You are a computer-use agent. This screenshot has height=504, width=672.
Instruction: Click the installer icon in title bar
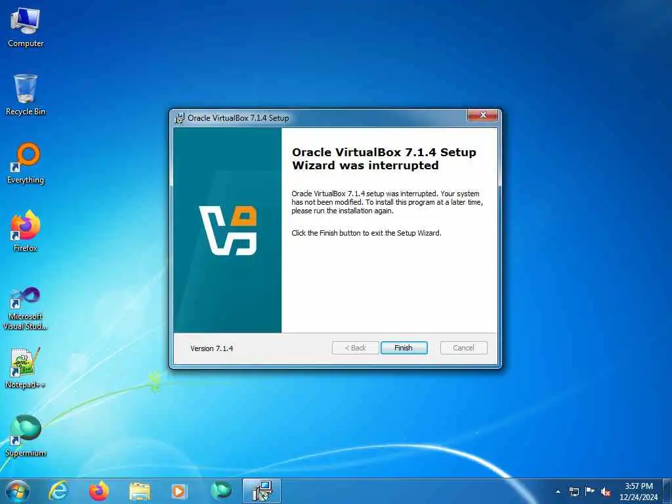(x=180, y=118)
